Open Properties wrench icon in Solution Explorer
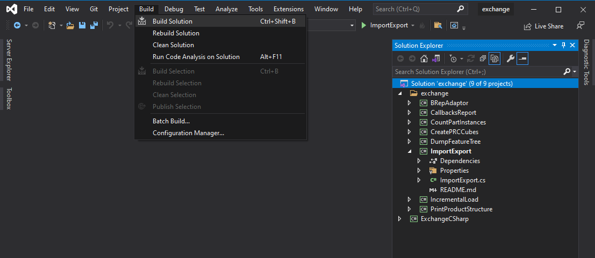Screen dimensions: 595x258 click(511, 58)
